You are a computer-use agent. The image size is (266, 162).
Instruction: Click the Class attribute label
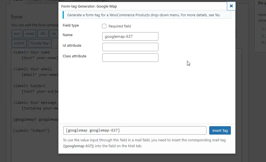pyautogui.click(x=74, y=56)
